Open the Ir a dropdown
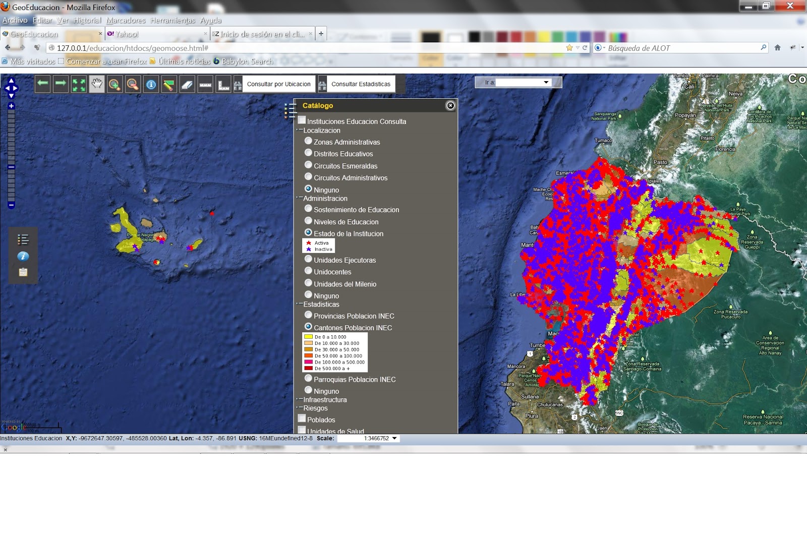Viewport: 807px width, 542px height. click(546, 82)
